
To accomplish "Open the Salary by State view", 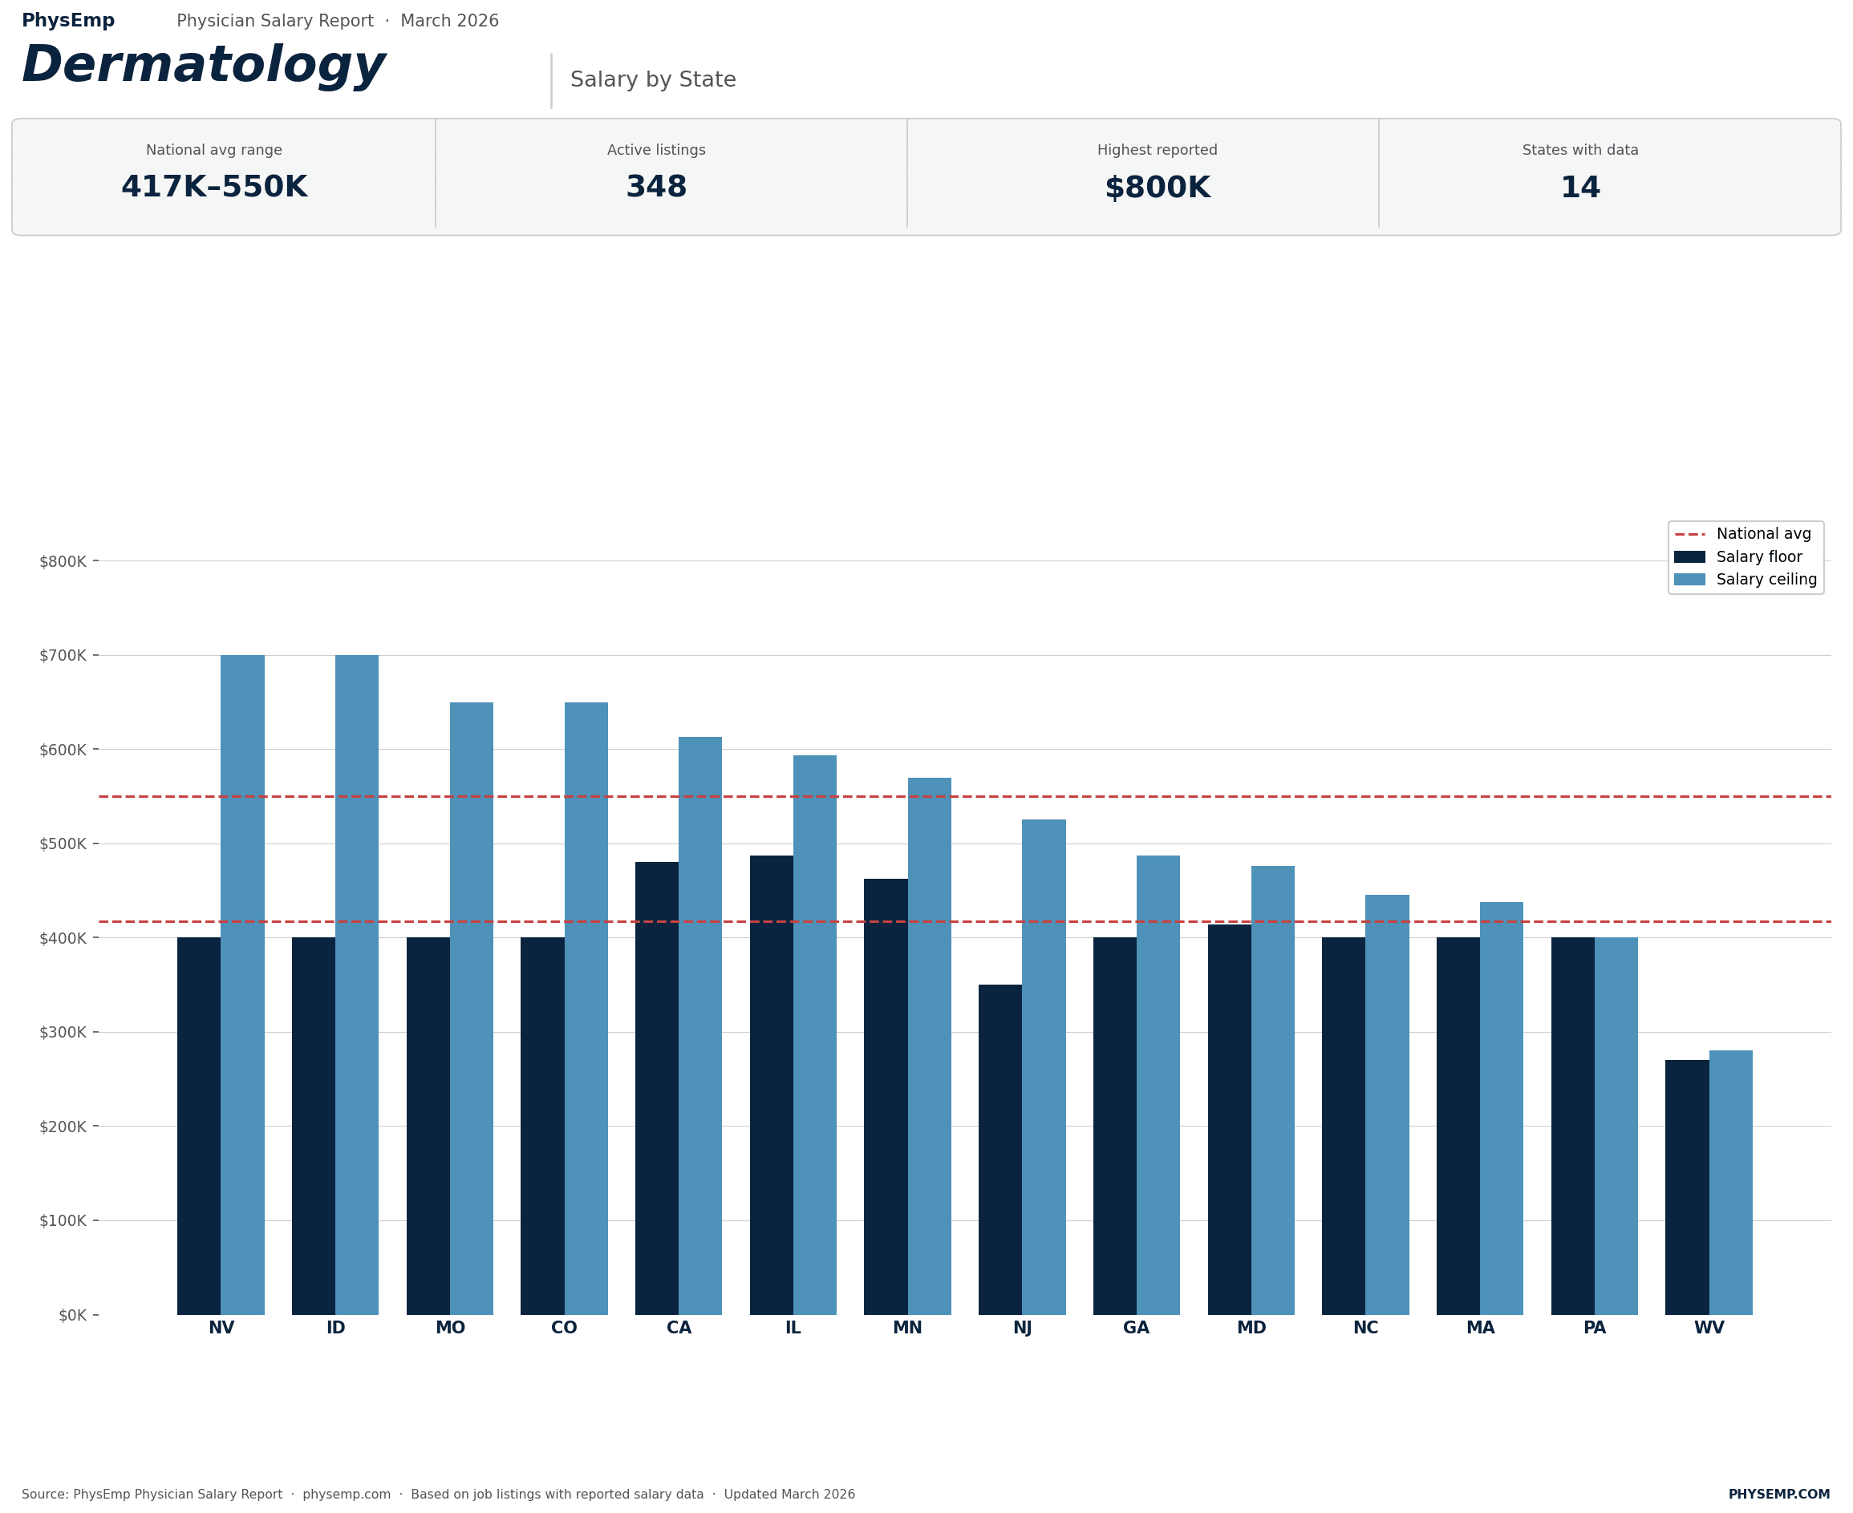I will coord(653,79).
